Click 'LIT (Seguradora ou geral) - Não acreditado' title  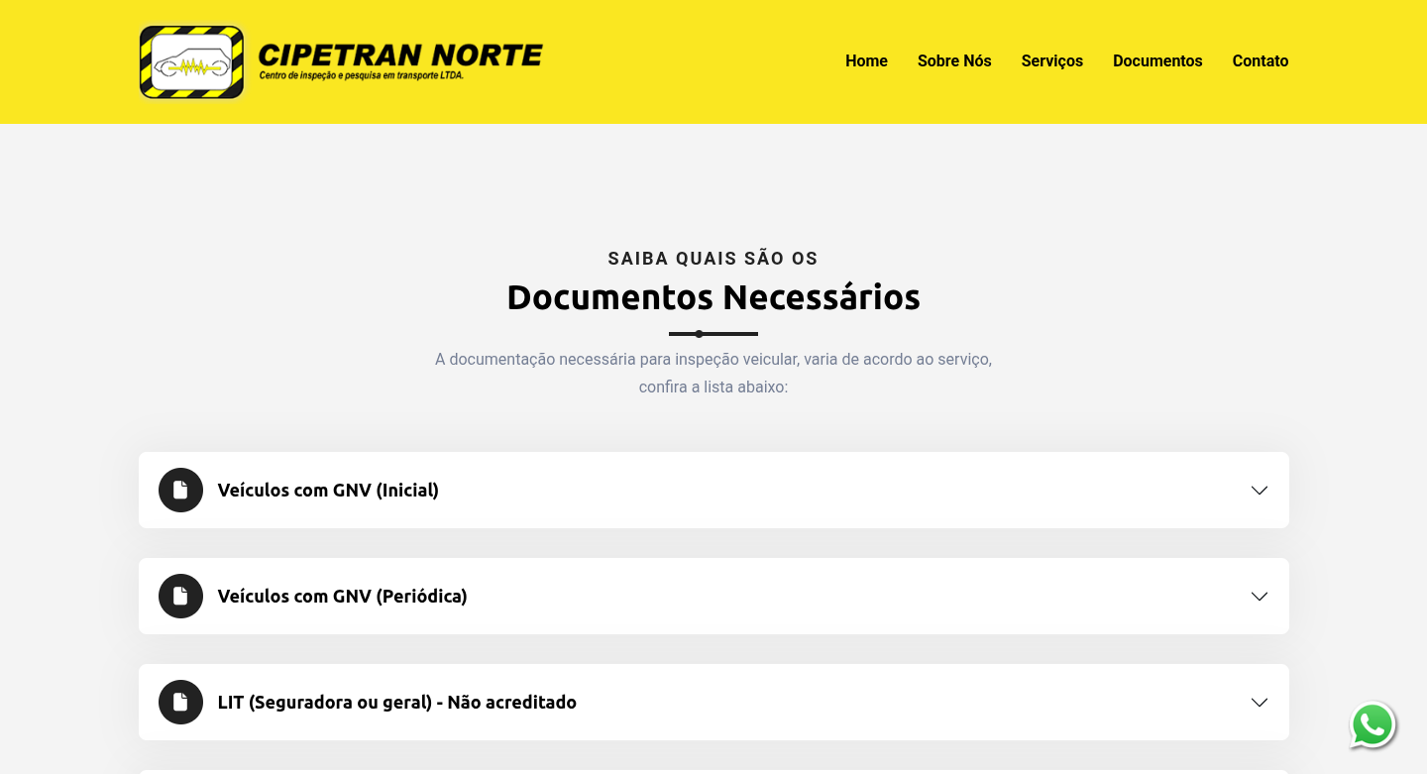pos(397,702)
